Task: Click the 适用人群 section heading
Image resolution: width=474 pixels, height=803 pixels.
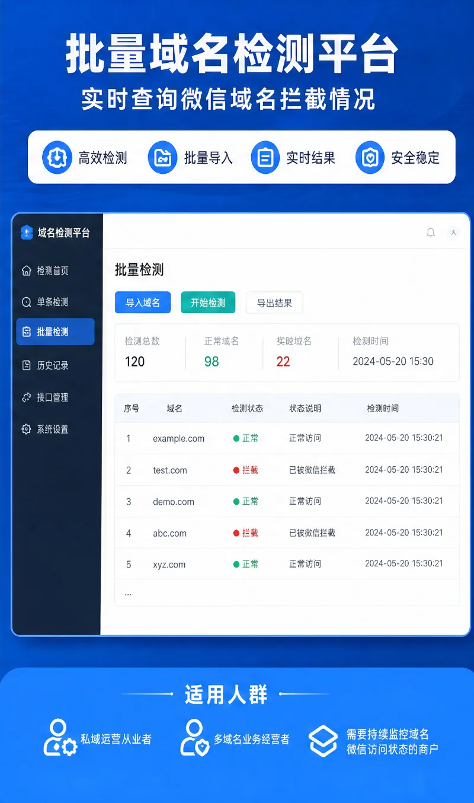Action: [226, 694]
